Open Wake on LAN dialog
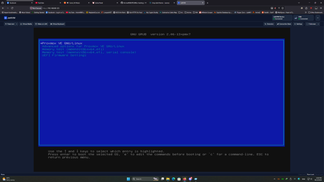Image resolution: width=324 pixels, height=182 pixels. pyautogui.click(x=41, y=24)
